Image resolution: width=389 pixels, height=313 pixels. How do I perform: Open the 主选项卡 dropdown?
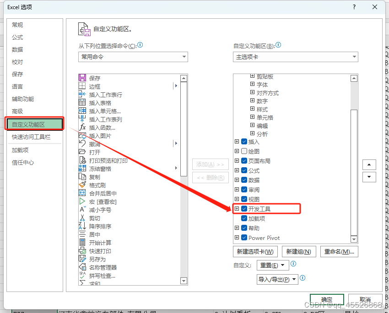pos(296,57)
